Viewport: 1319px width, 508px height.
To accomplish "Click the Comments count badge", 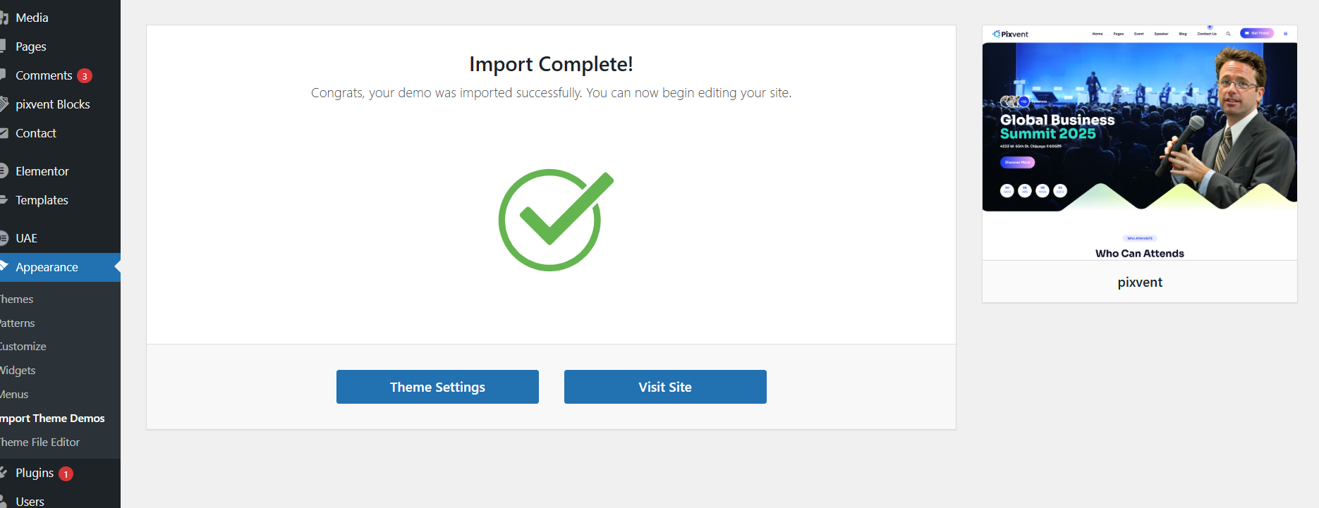I will point(85,76).
